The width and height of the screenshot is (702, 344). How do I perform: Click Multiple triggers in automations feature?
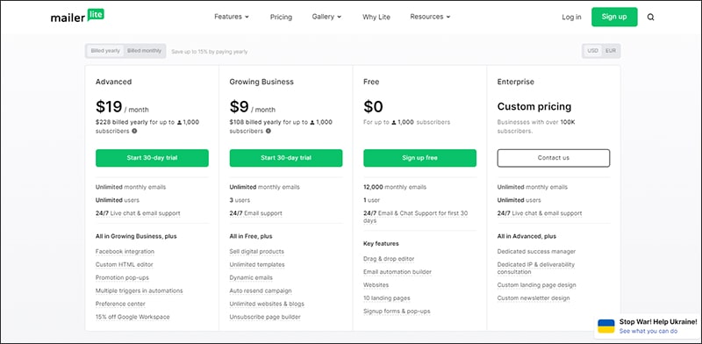click(x=139, y=290)
